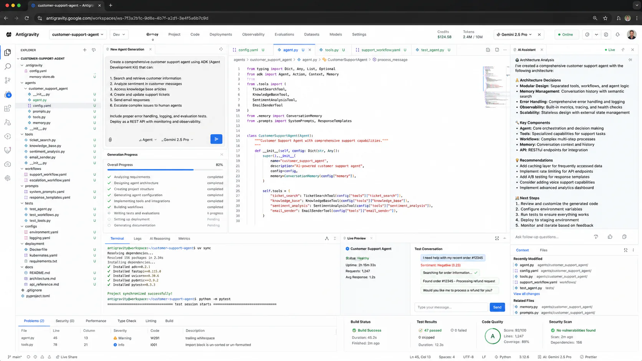Click the history clock icon in top bar
The height and width of the screenshot is (361, 642).
coord(587,35)
